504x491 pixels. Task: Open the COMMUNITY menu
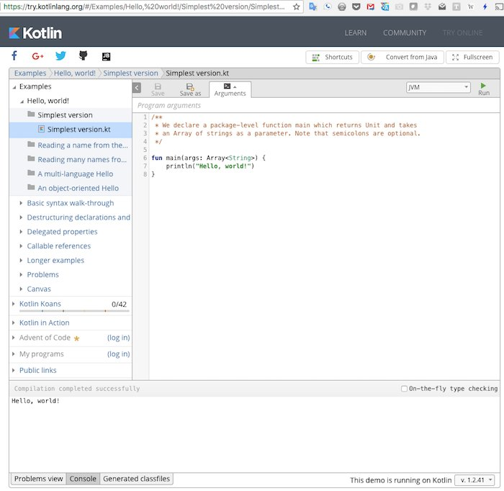[405, 33]
